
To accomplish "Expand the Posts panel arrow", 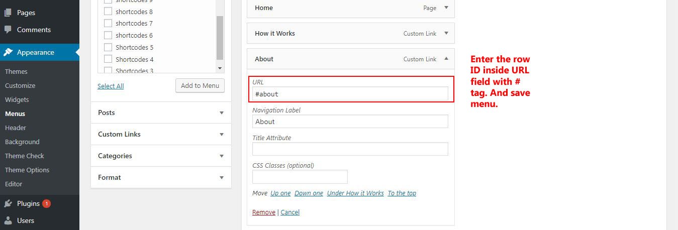I will point(222,113).
